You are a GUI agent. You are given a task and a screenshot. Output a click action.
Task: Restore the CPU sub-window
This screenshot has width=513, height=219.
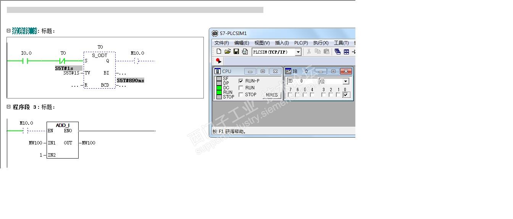tap(263, 71)
